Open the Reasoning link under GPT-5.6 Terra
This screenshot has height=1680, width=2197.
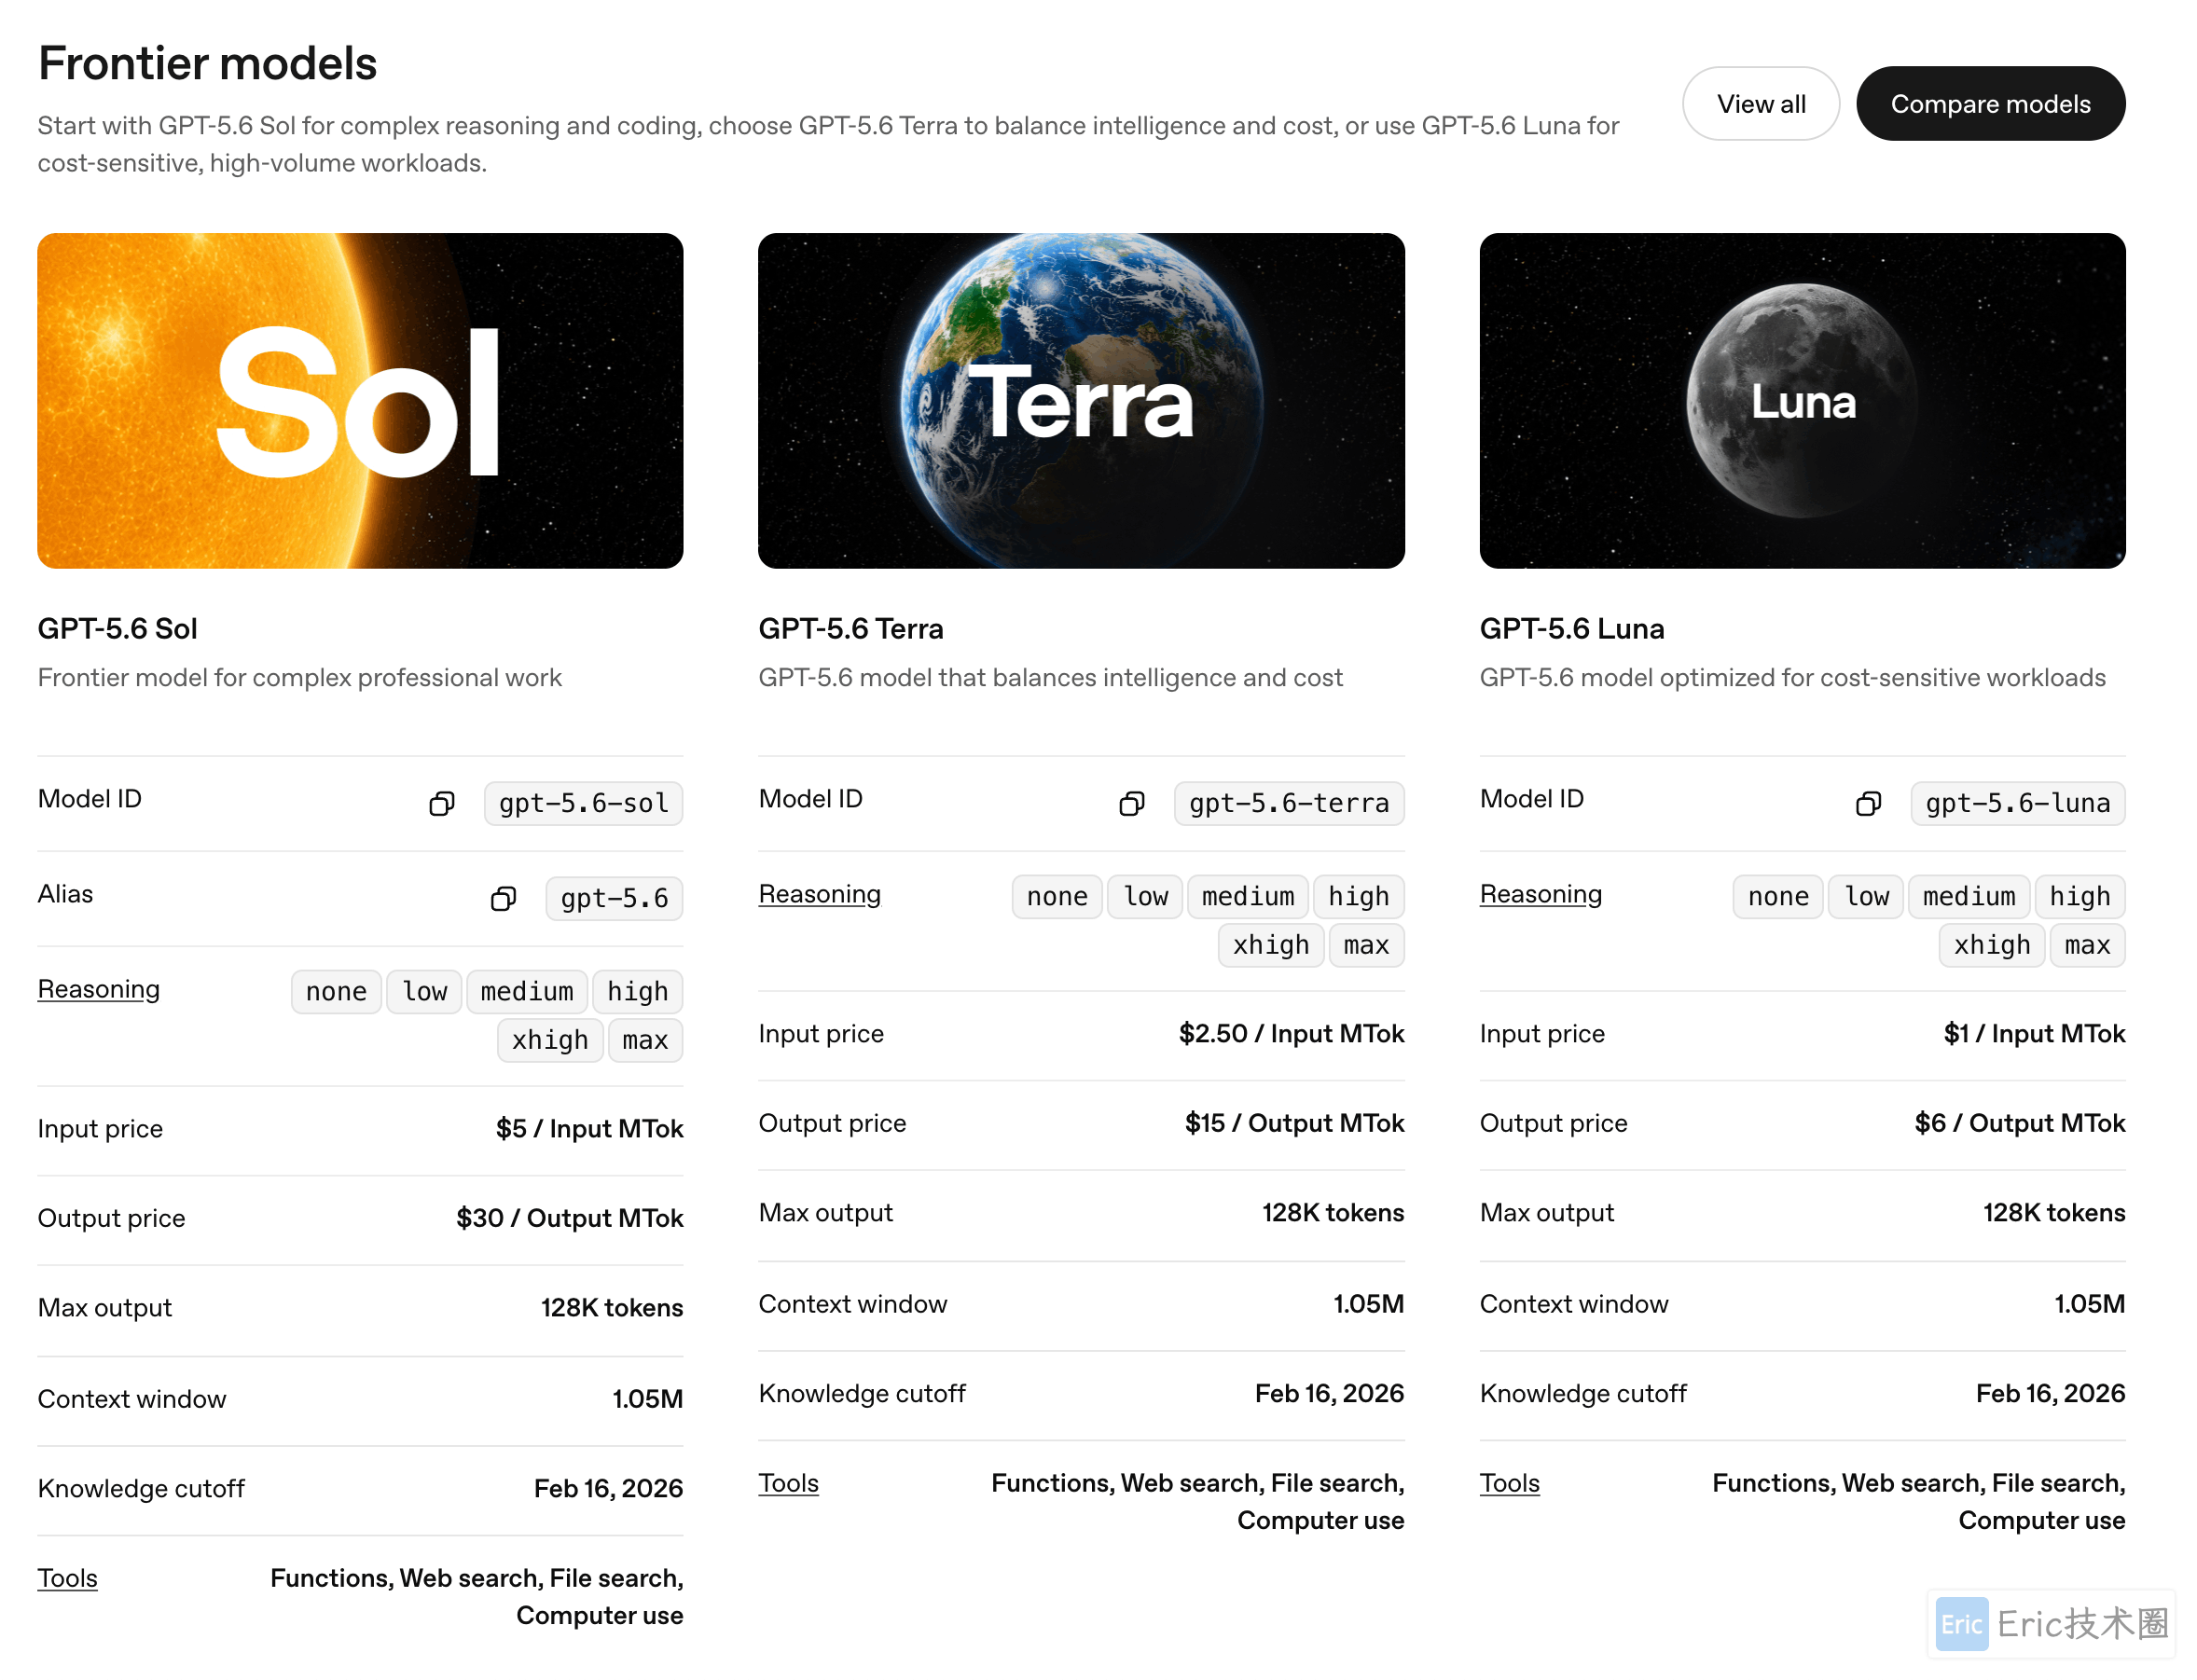820,894
